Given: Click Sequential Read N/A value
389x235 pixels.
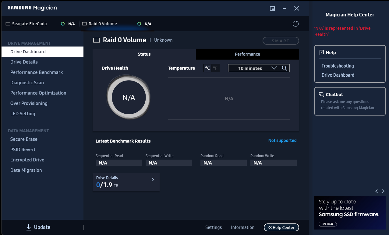Looking at the screenshot, I should click(x=119, y=163).
